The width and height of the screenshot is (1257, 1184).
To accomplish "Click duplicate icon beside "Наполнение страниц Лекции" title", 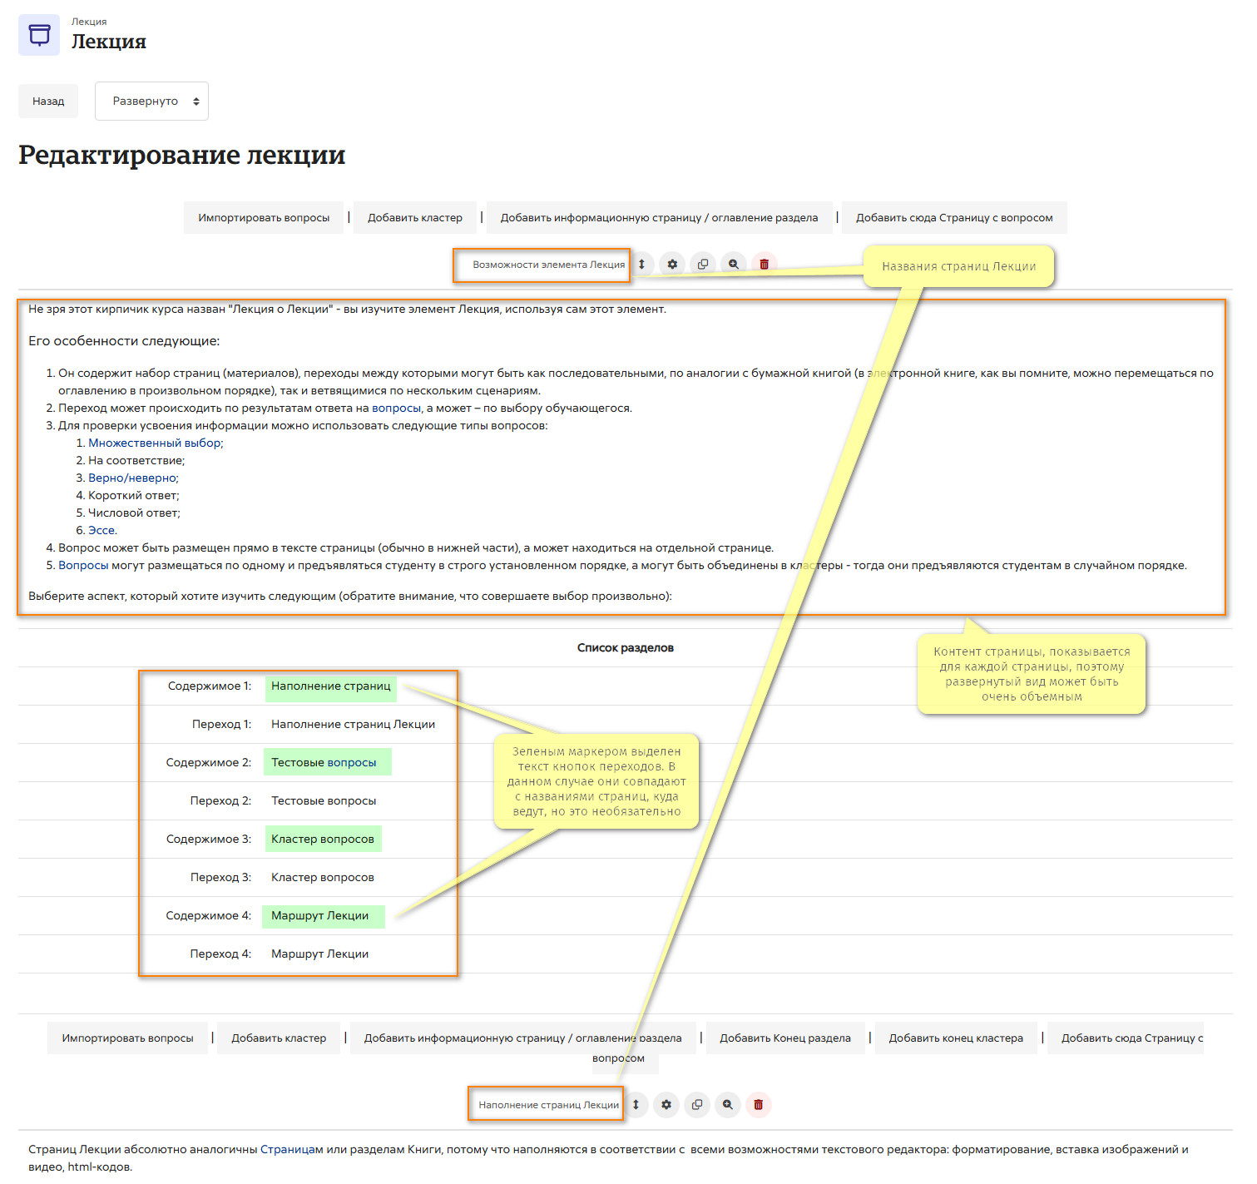I will pos(697,1105).
